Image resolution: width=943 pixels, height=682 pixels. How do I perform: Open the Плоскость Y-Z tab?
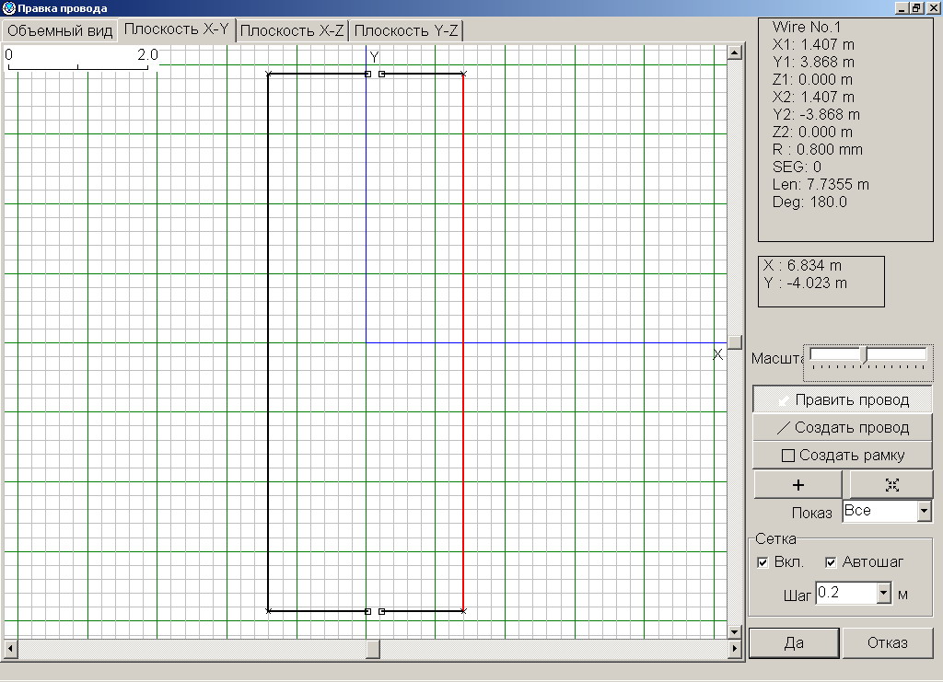pos(405,30)
